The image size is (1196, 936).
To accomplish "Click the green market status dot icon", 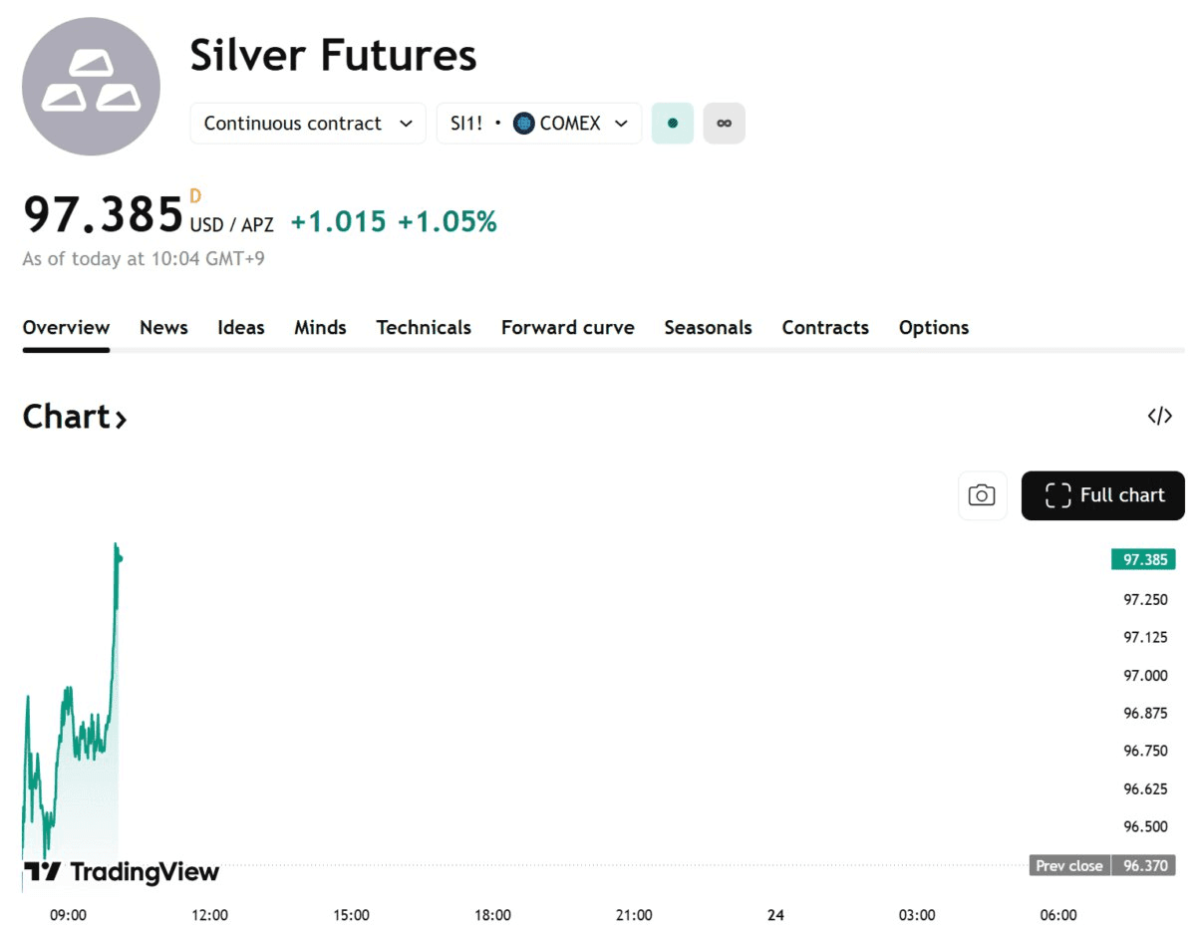I will pos(673,124).
